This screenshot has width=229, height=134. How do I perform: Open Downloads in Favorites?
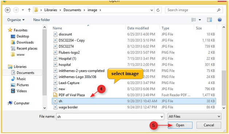pos(25,43)
